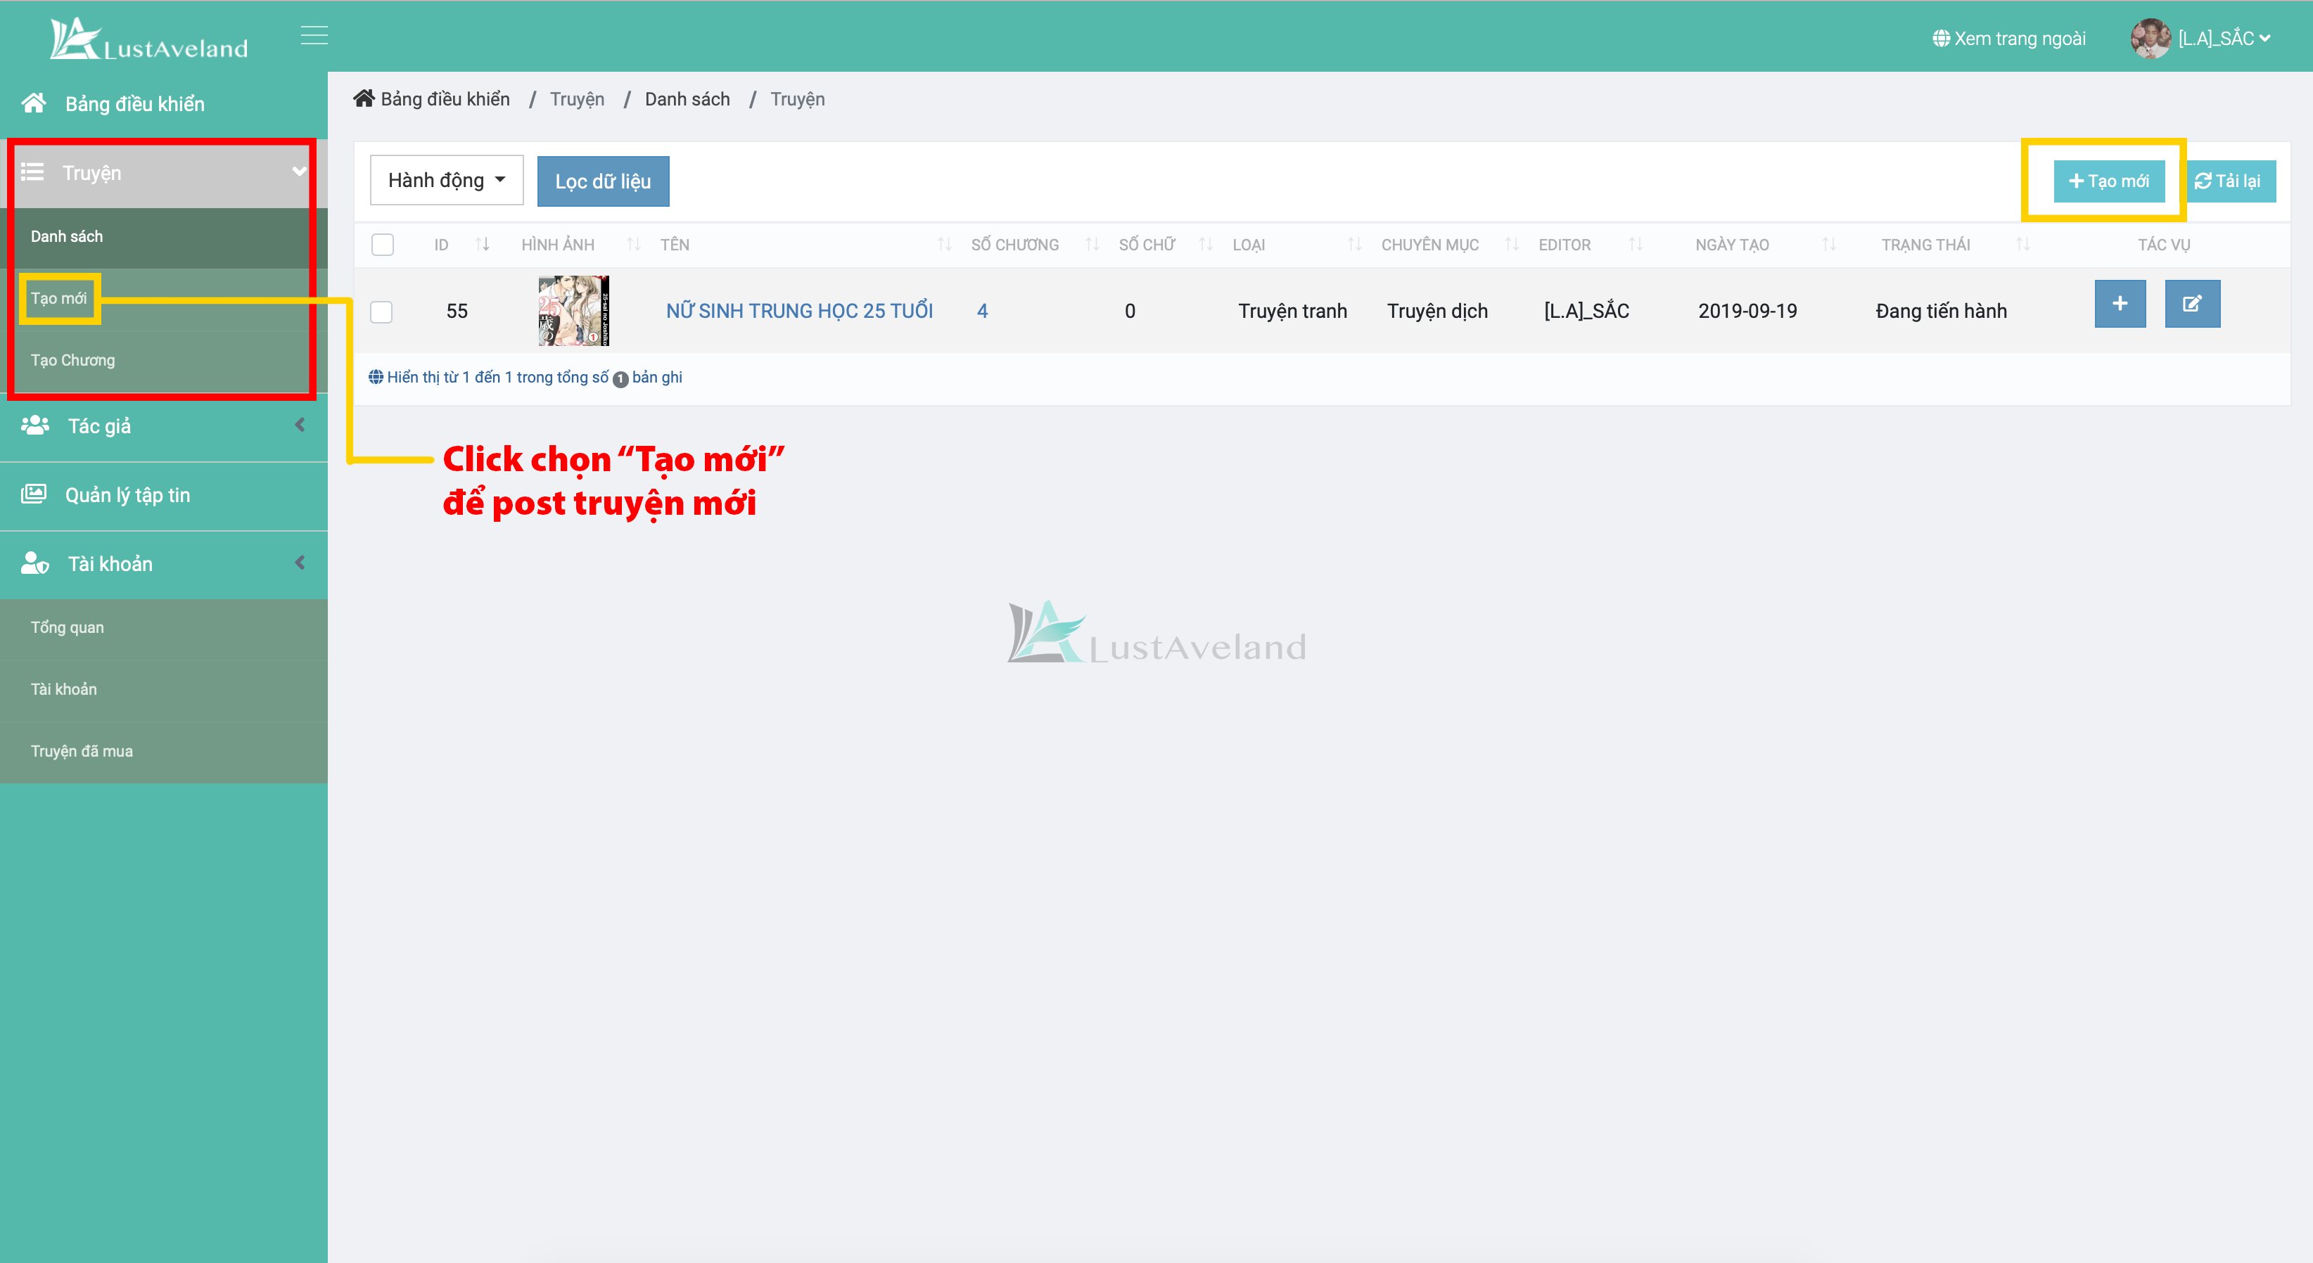
Task: Click the breadcrumb home icon
Action: coord(364,98)
